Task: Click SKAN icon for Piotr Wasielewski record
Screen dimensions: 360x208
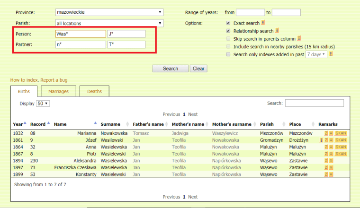Action: (x=341, y=154)
